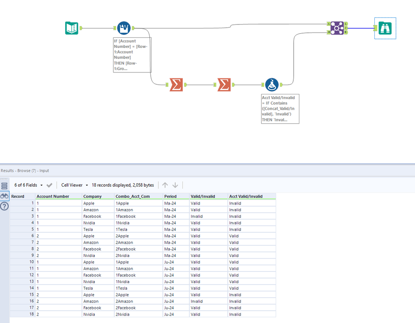Select the second Summarize tool
Viewport: 415px width, 323px height.
(x=224, y=85)
